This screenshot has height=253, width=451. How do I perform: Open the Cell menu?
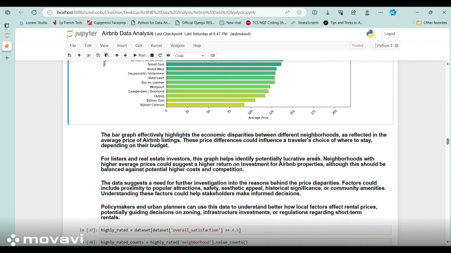coord(139,46)
